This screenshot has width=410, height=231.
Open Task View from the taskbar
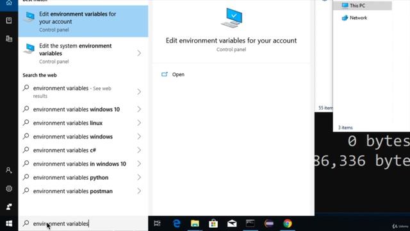157,223
